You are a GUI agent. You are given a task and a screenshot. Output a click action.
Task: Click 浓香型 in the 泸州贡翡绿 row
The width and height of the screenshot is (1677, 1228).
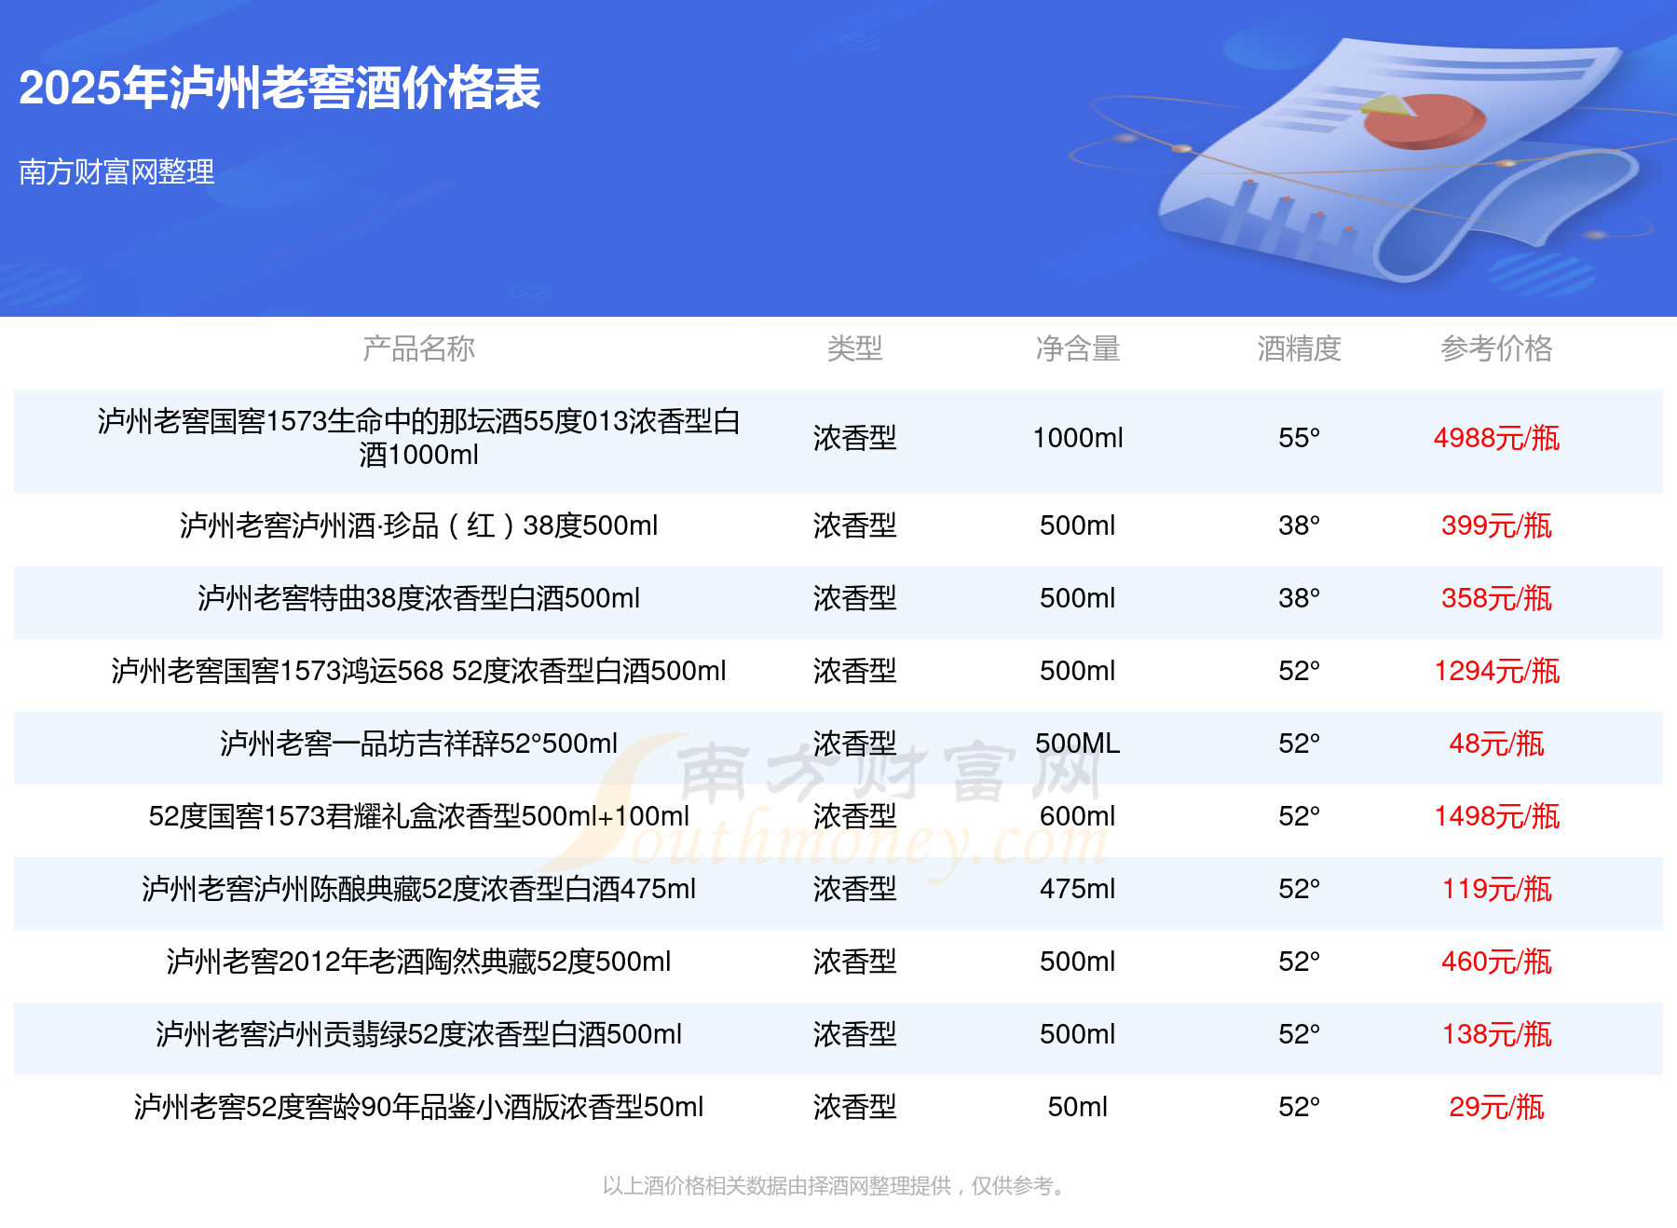click(854, 1034)
